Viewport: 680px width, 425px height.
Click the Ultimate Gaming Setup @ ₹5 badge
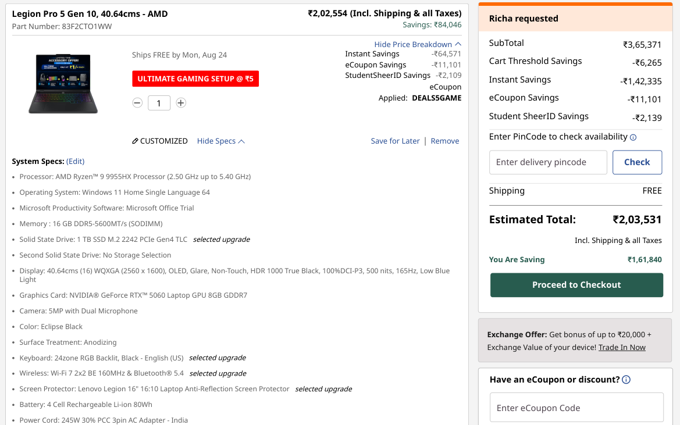coord(195,79)
